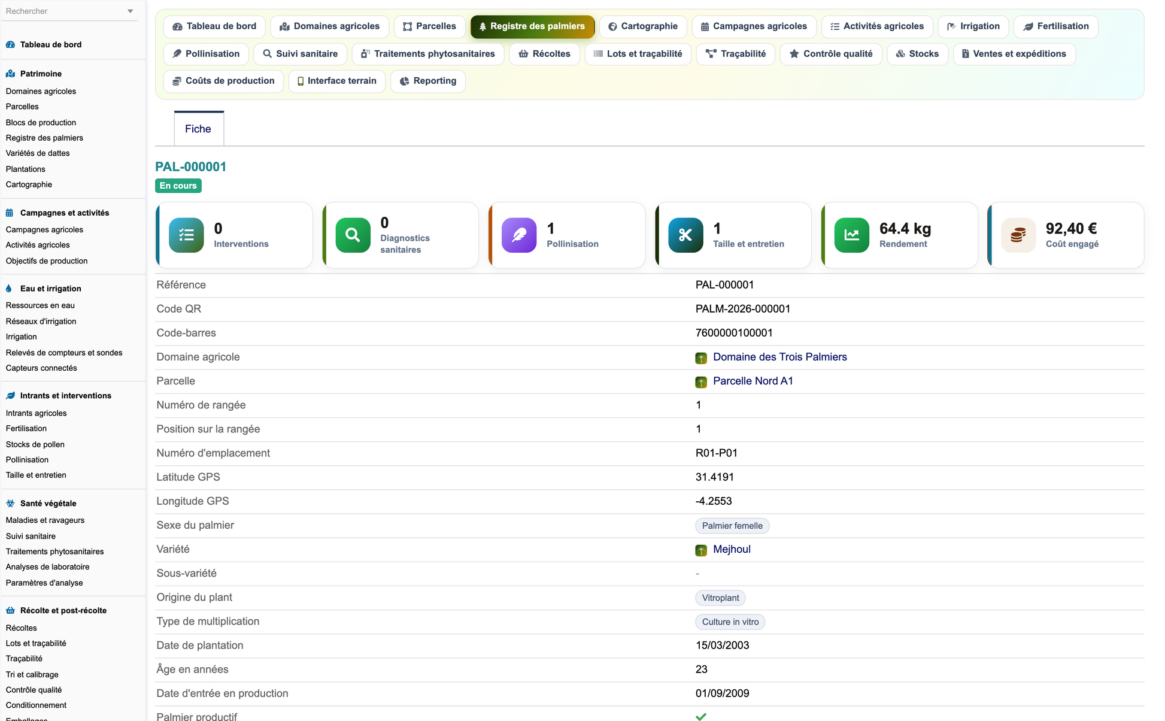Open Coûts de production in the top navigation

pos(223,81)
